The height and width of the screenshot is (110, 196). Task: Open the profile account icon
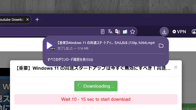tap(194, 32)
